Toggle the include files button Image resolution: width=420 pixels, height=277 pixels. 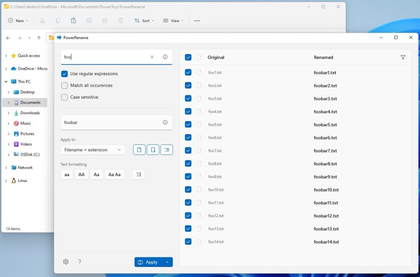(x=139, y=150)
